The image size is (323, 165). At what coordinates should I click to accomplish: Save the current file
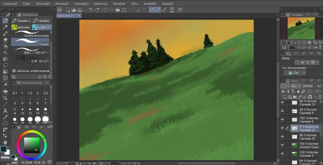pos(80,10)
